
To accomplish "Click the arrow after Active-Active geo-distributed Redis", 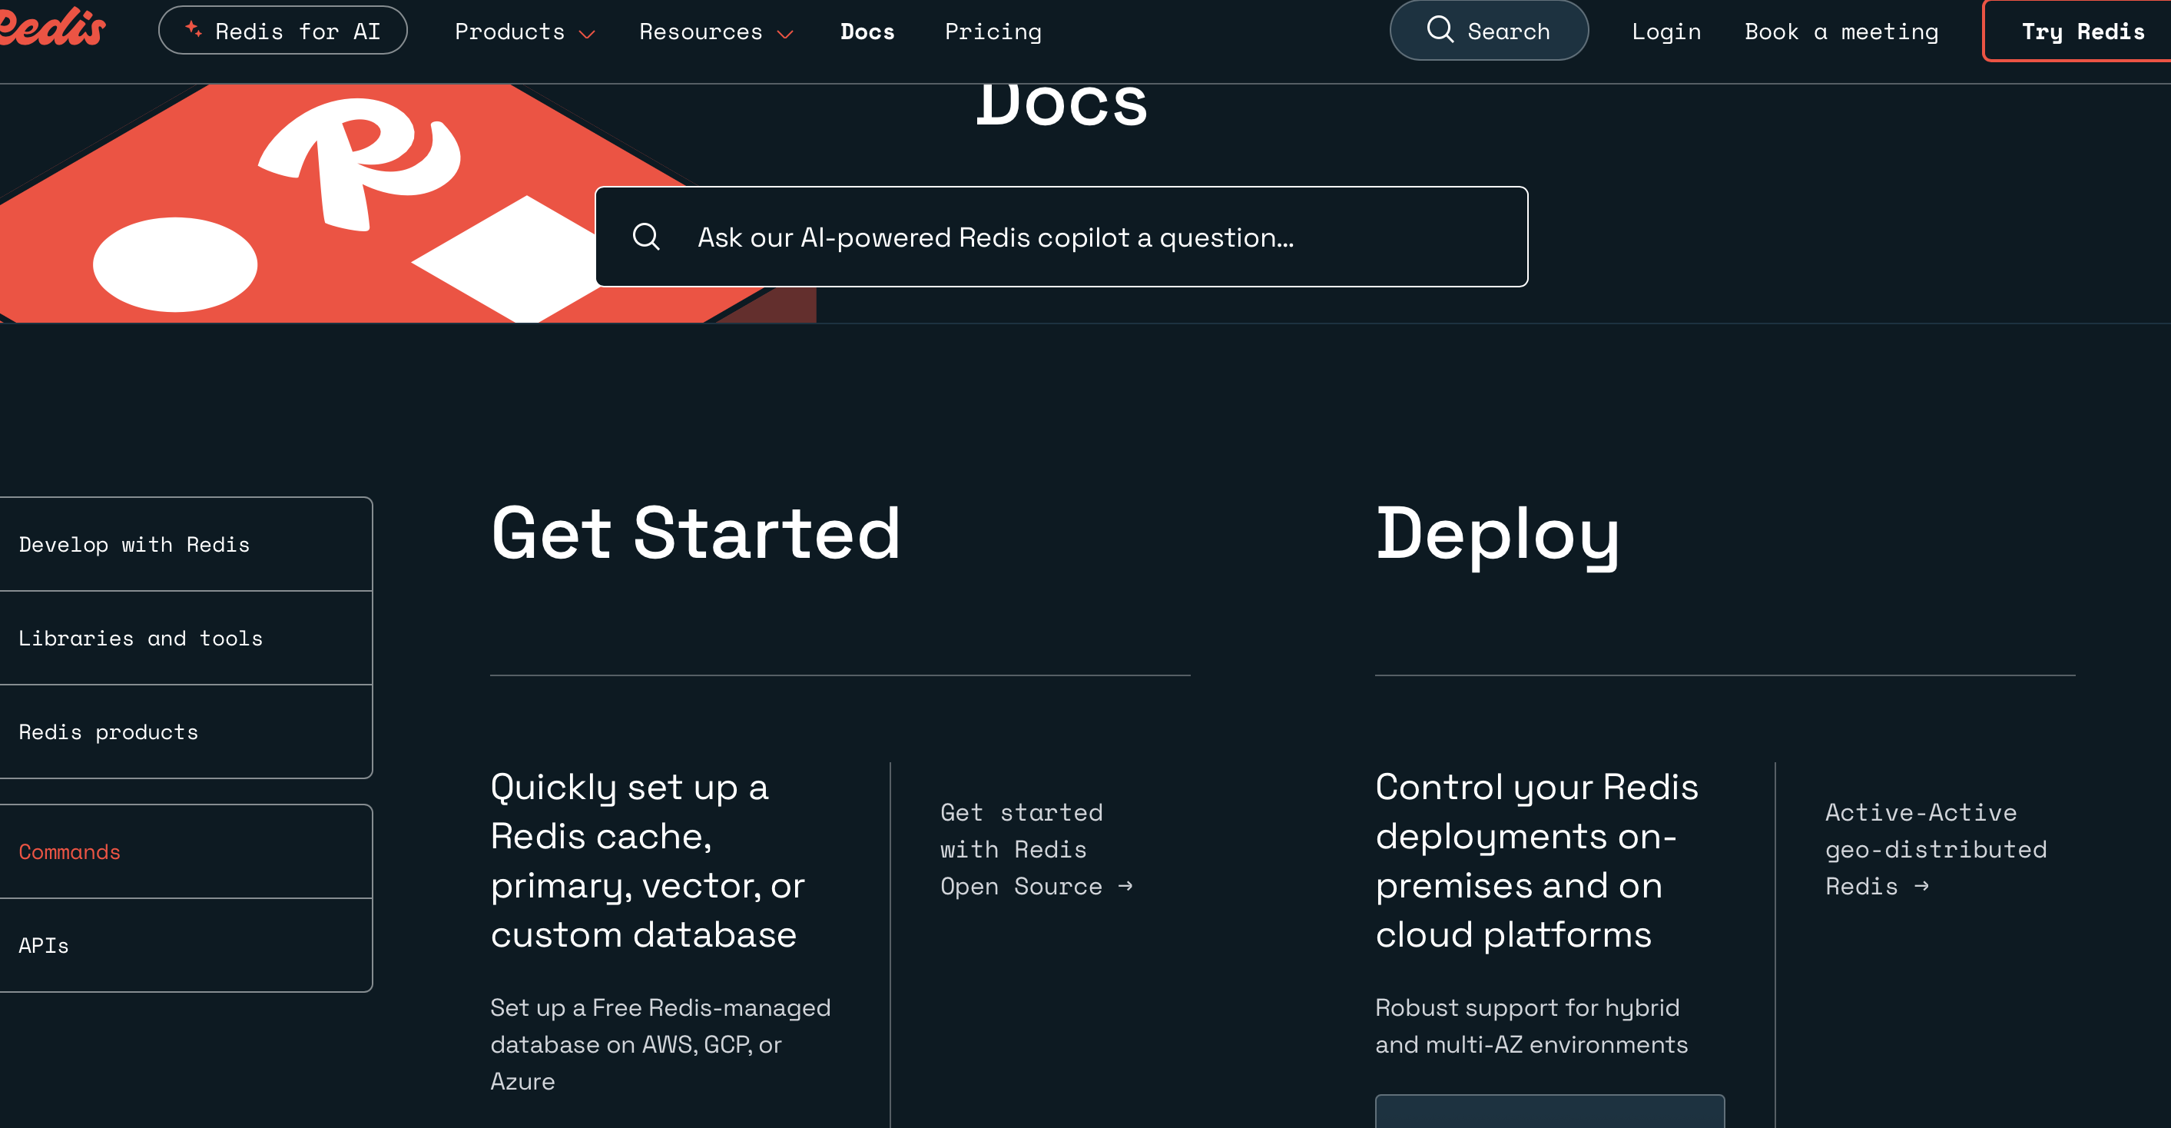I will click(x=1921, y=886).
